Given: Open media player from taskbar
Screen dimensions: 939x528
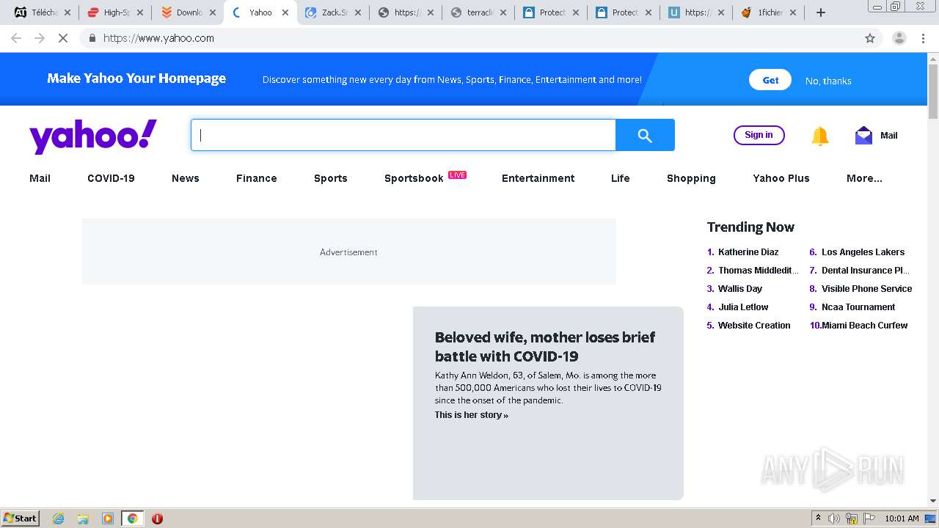Looking at the screenshot, I should [108, 518].
